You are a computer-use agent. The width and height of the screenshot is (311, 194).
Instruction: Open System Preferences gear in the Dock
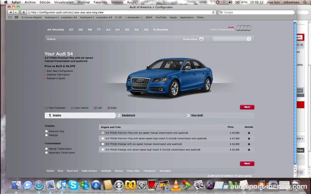pos(142,185)
